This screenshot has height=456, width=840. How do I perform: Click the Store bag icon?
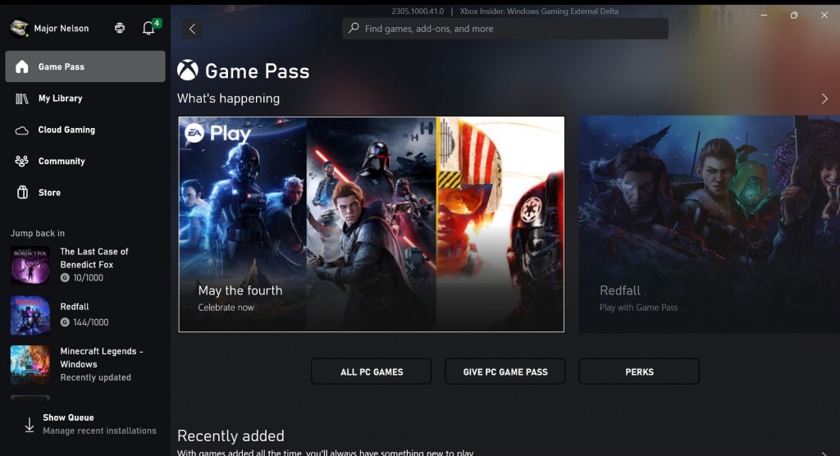click(22, 193)
